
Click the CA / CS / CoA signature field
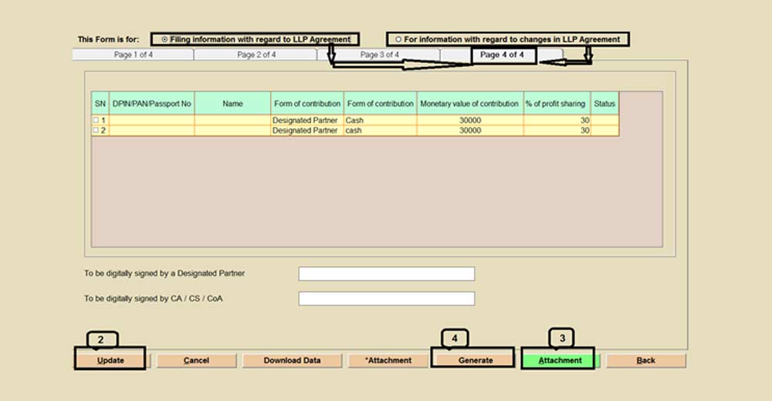point(386,298)
